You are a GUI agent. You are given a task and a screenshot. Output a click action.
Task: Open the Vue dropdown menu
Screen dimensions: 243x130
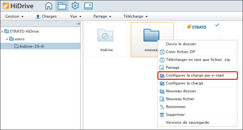tap(76, 16)
